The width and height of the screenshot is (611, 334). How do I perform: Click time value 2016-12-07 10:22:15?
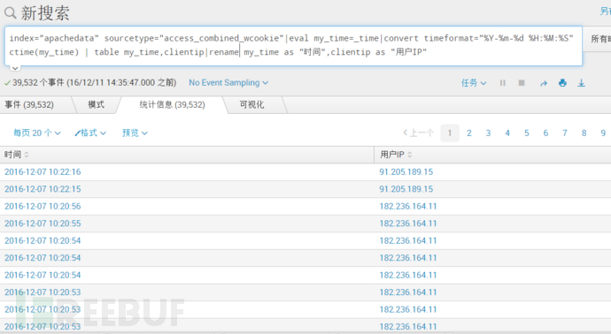pyautogui.click(x=43, y=189)
